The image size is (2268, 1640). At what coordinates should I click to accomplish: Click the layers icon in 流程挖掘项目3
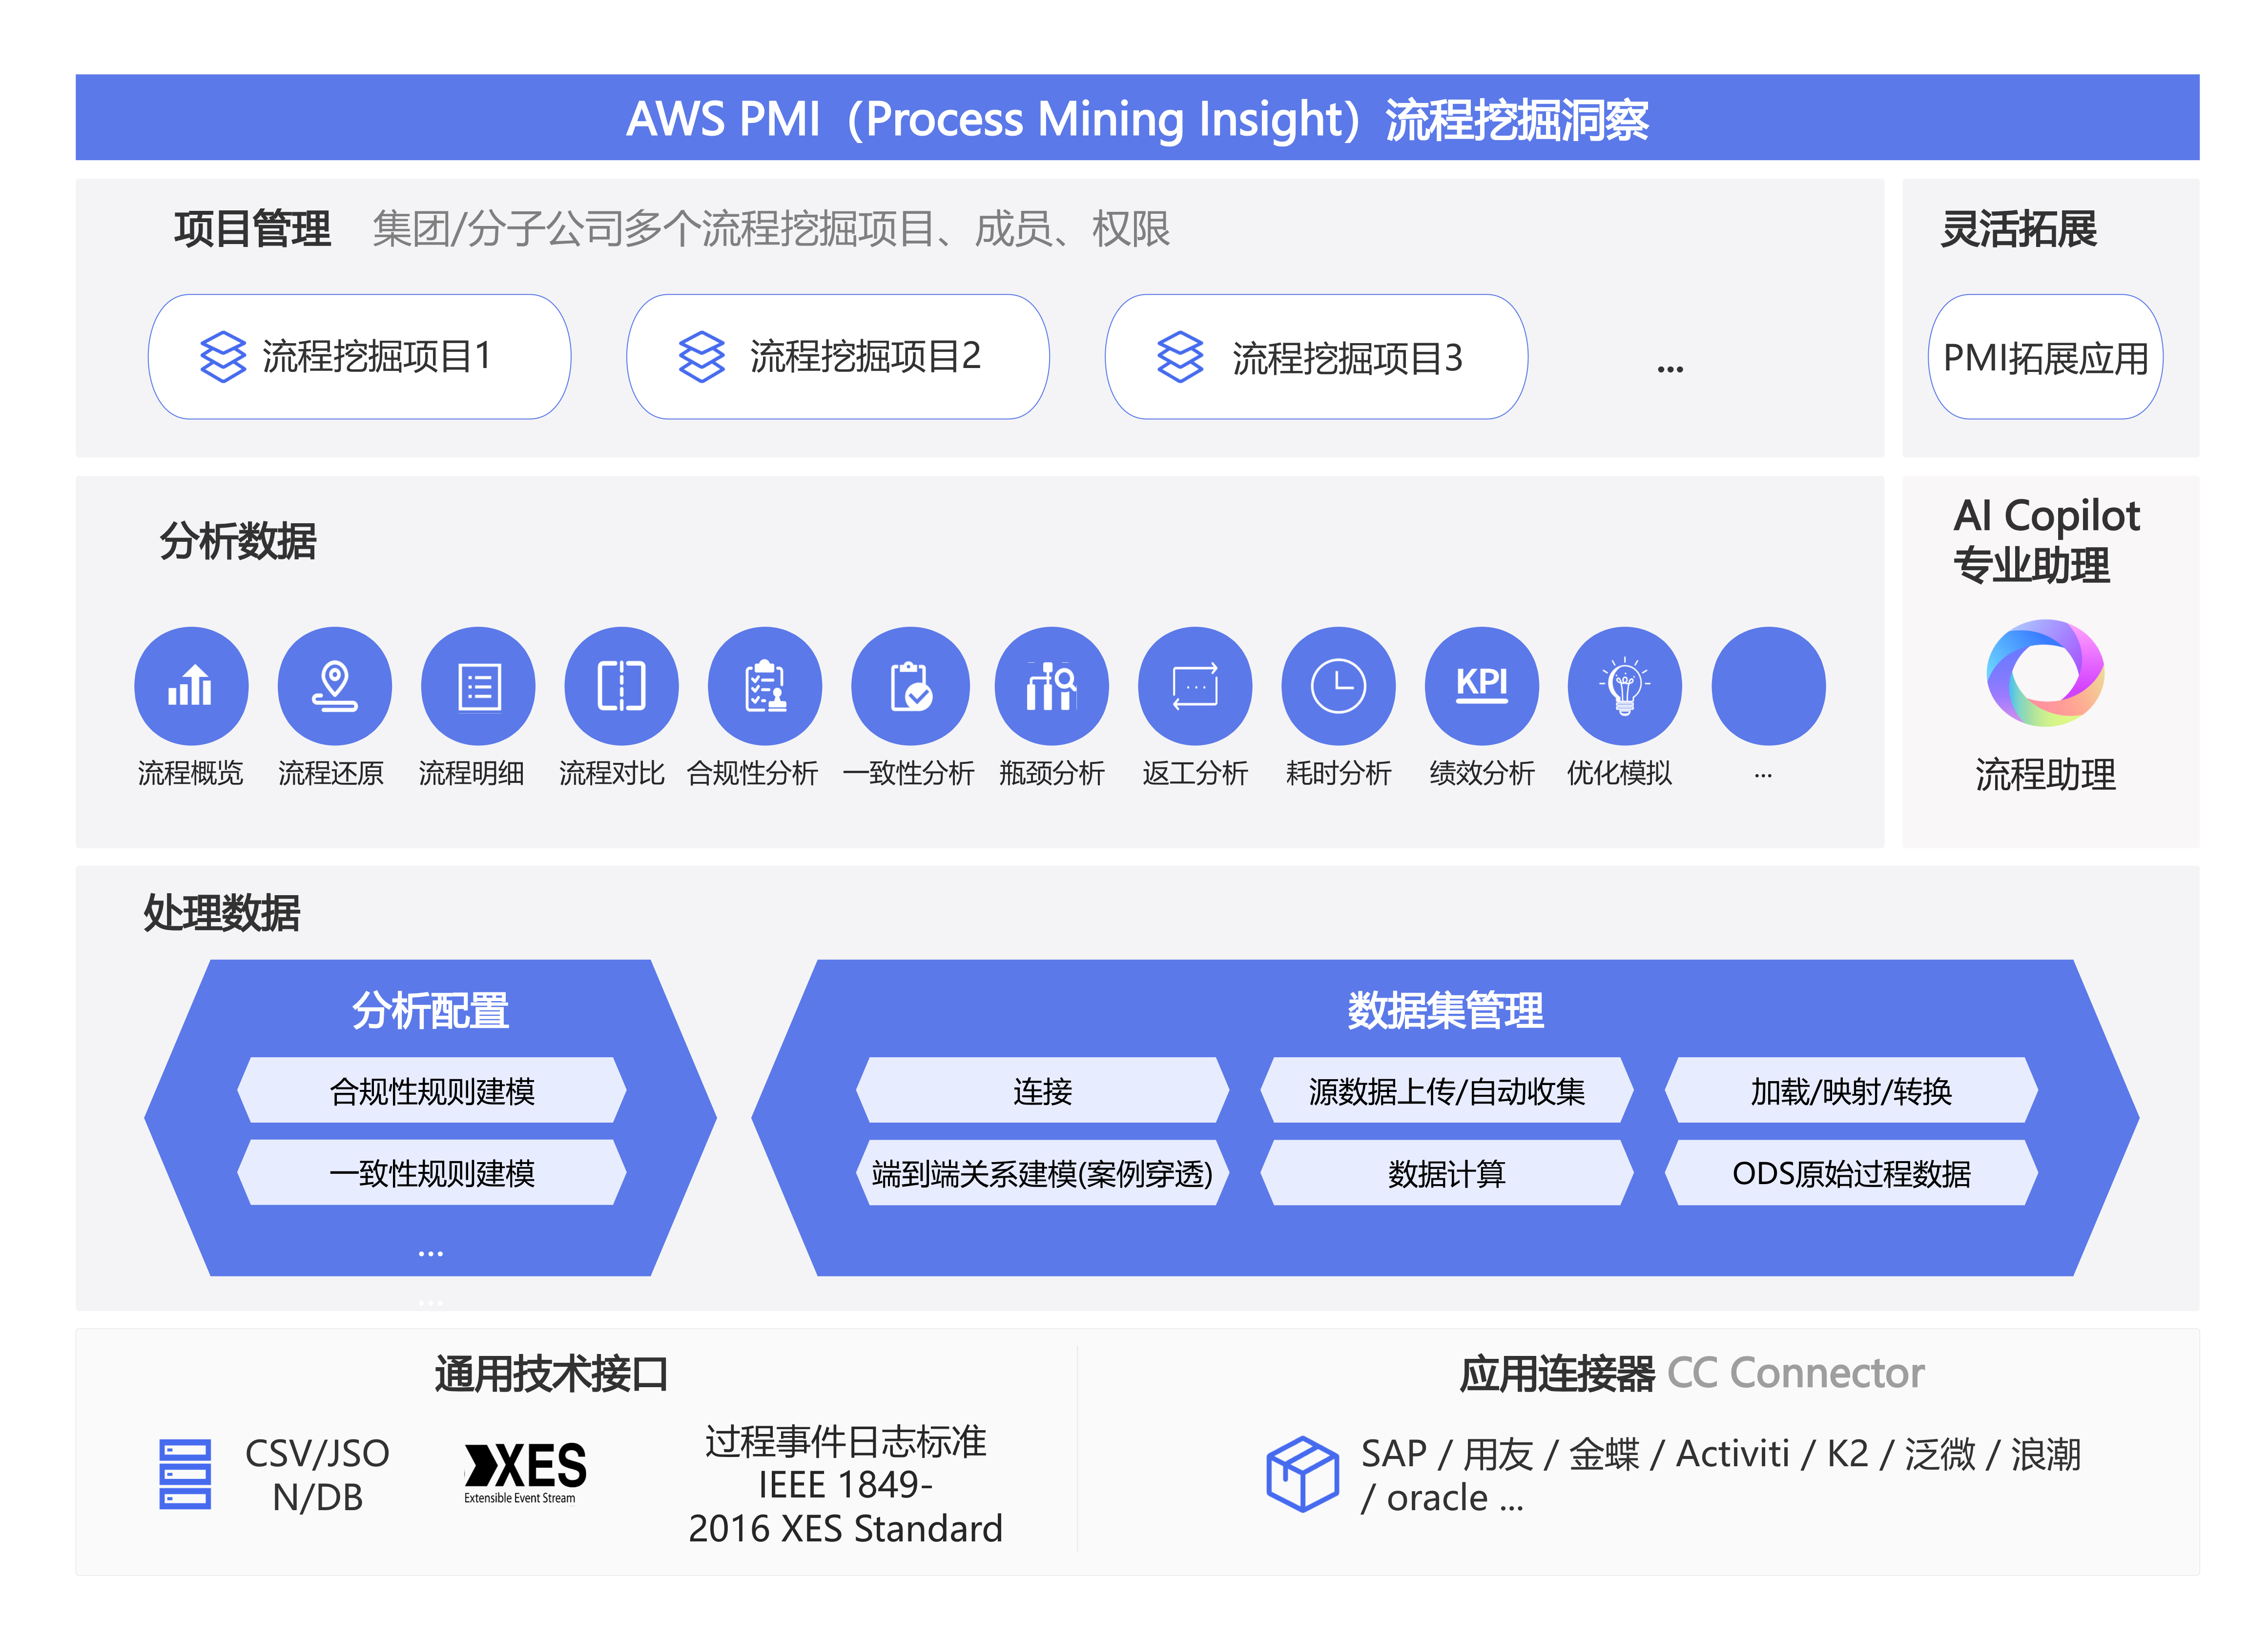coord(1180,357)
